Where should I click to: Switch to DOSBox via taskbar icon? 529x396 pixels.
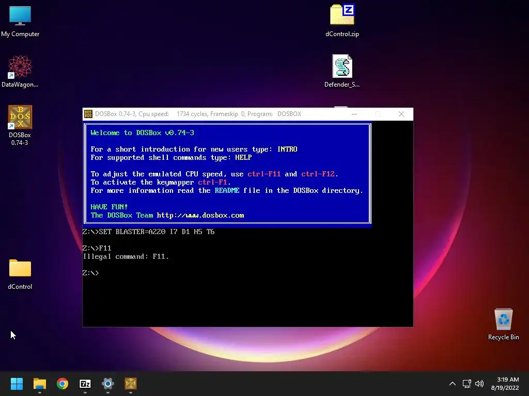(131, 384)
